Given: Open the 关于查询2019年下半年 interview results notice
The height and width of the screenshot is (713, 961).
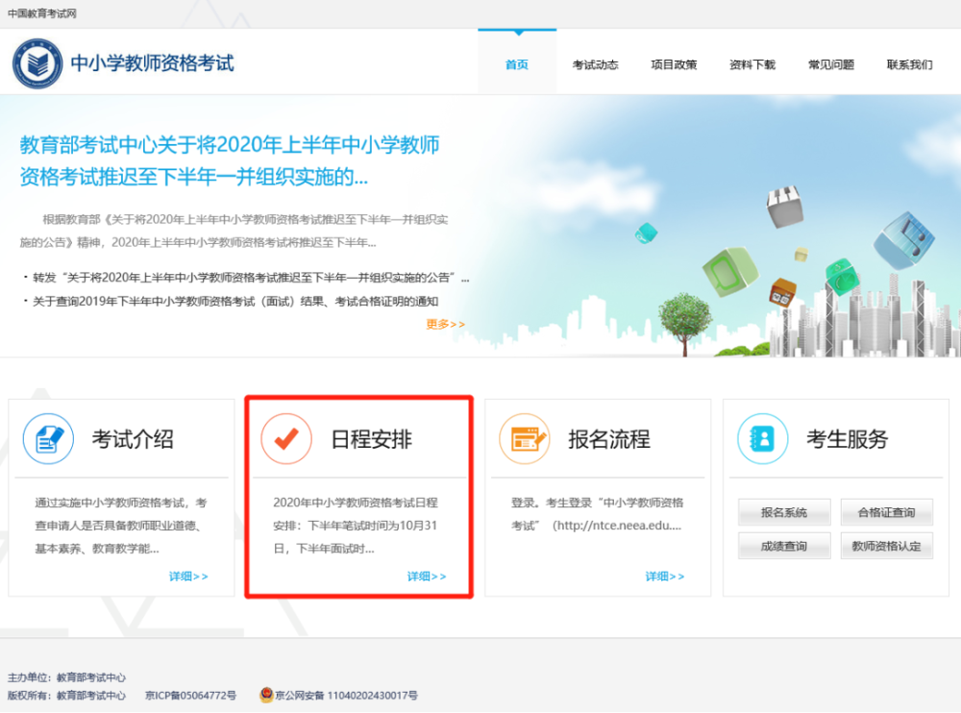Looking at the screenshot, I should (235, 301).
